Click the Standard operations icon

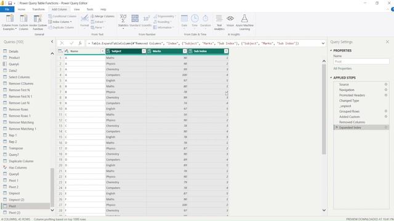tap(135, 18)
